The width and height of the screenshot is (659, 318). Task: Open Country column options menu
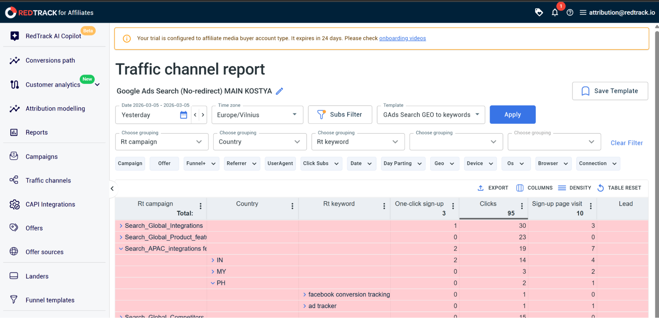click(x=292, y=206)
